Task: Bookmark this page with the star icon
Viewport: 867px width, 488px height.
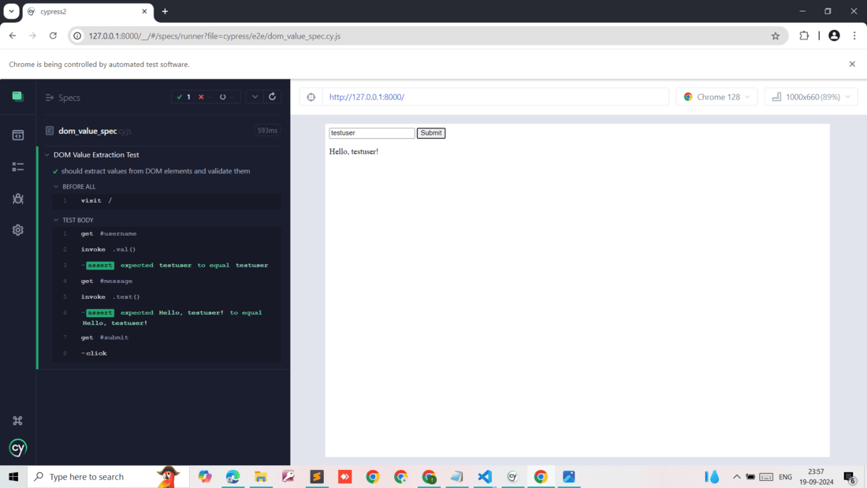Action: [x=776, y=36]
